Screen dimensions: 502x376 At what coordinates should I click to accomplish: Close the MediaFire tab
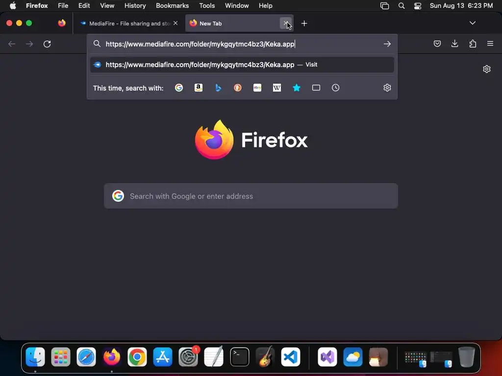pos(176,23)
